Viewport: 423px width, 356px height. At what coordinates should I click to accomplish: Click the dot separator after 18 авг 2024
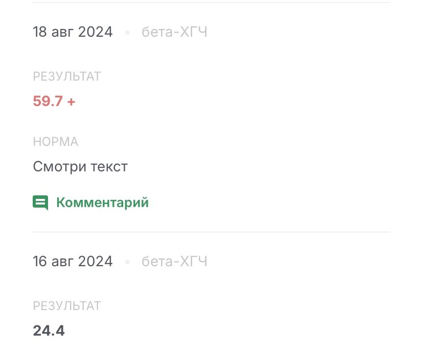[x=127, y=32]
